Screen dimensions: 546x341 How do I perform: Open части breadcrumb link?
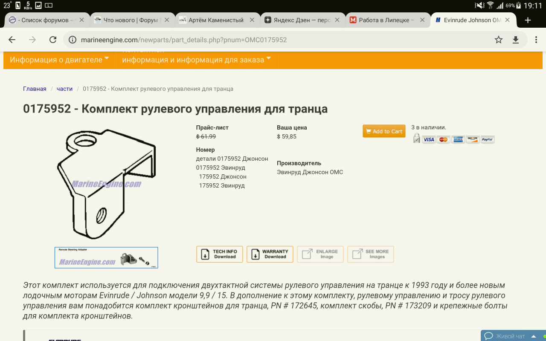click(64, 89)
